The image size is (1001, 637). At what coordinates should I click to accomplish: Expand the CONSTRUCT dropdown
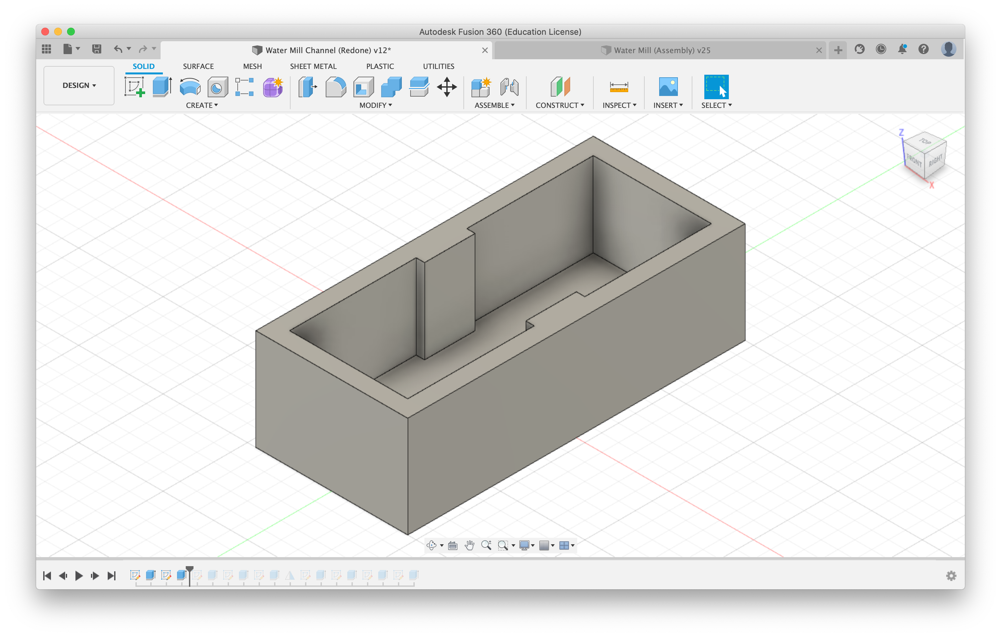pyautogui.click(x=560, y=106)
